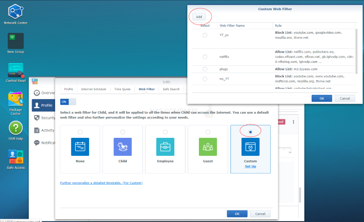Open the Set Up link under Custom
364x222 pixels.
[x=250, y=166]
